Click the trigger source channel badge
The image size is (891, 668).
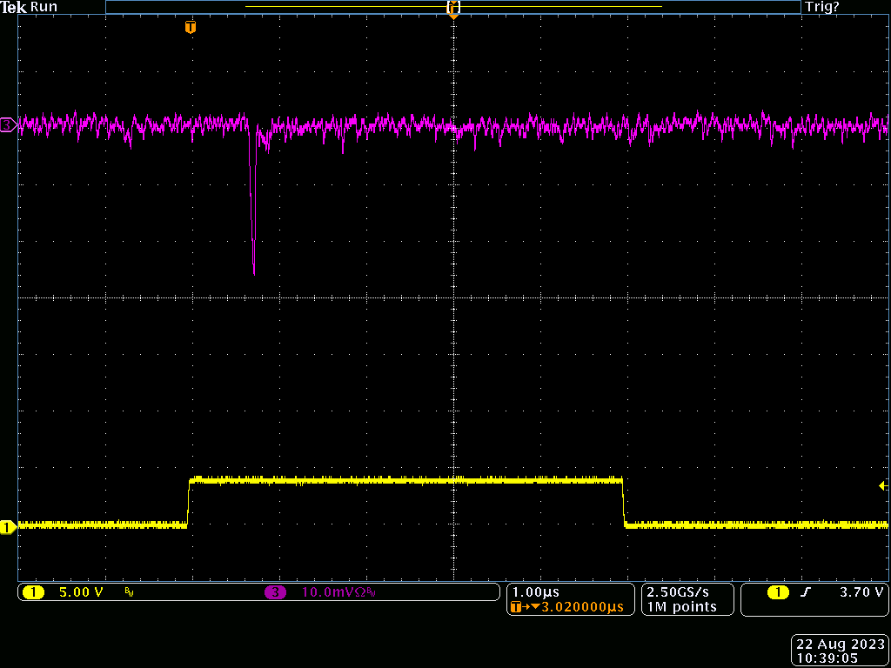(777, 592)
